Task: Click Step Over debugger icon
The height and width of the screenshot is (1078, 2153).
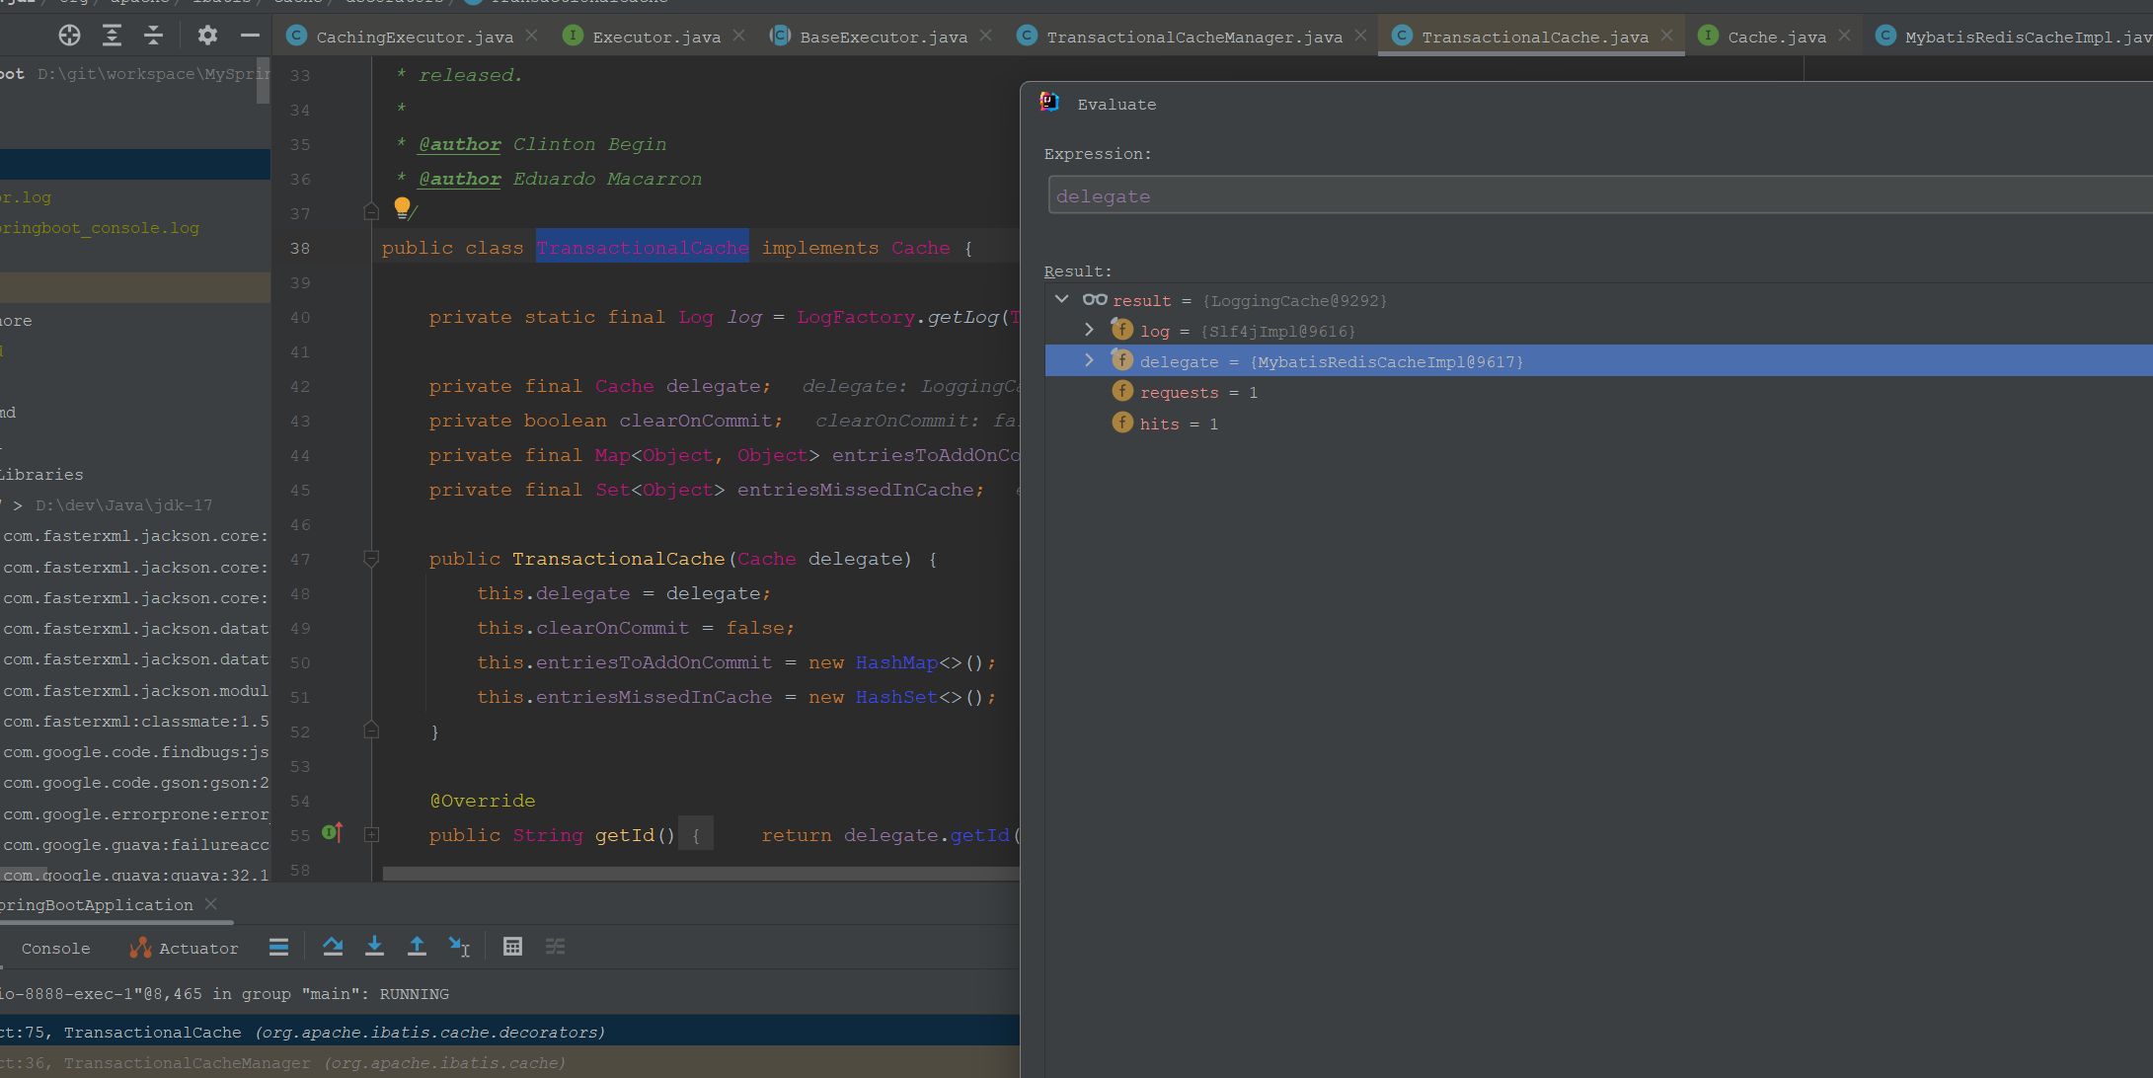Action: [333, 947]
